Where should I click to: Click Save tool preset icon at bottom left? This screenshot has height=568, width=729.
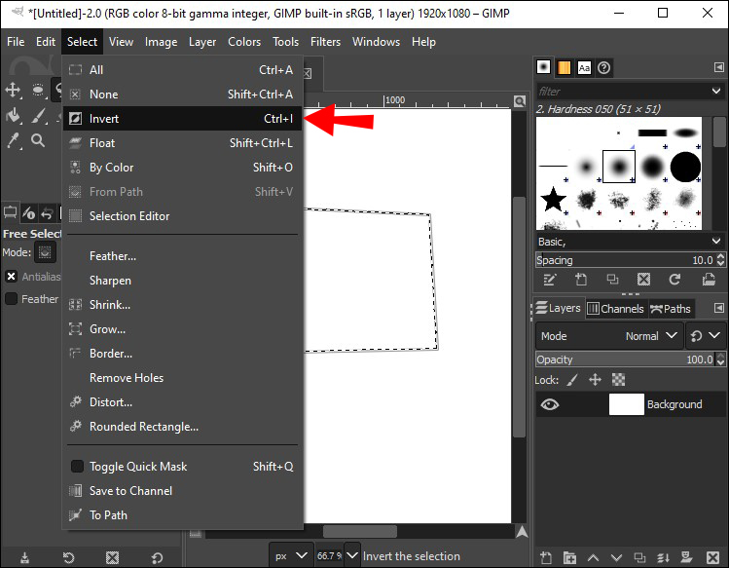24,557
